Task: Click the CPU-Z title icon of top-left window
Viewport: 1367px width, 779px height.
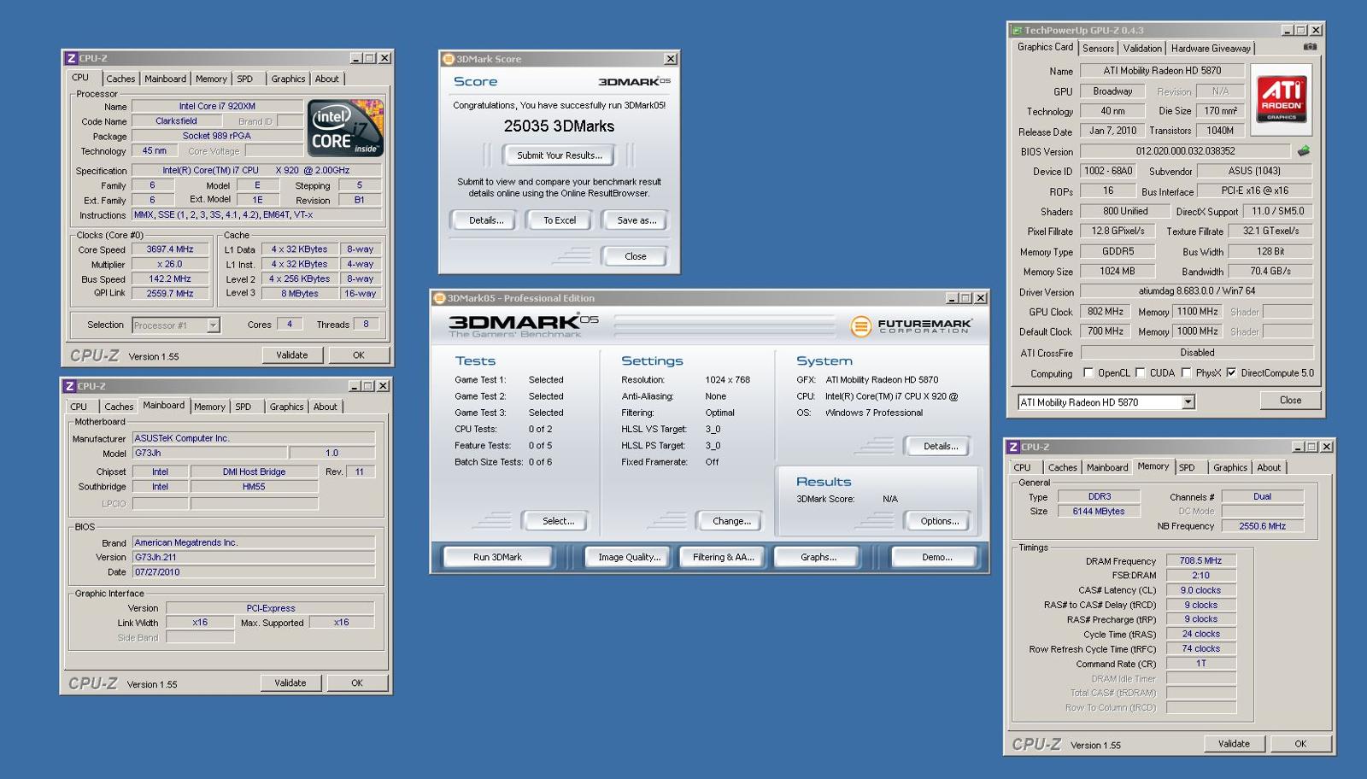Action: click(71, 58)
